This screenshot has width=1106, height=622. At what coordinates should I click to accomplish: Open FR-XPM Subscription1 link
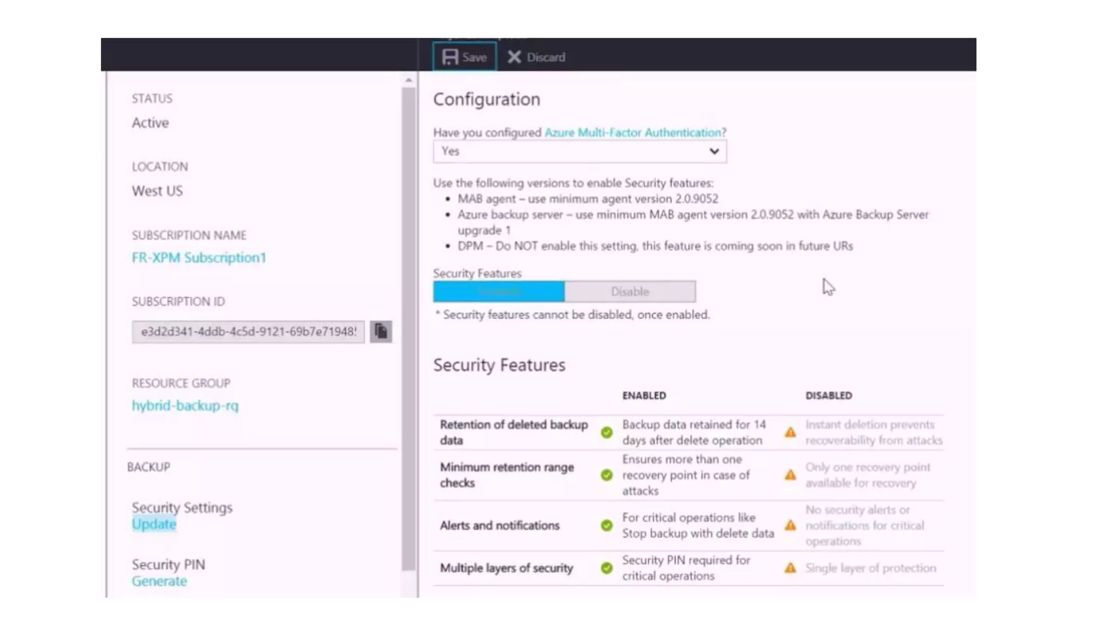click(x=199, y=258)
